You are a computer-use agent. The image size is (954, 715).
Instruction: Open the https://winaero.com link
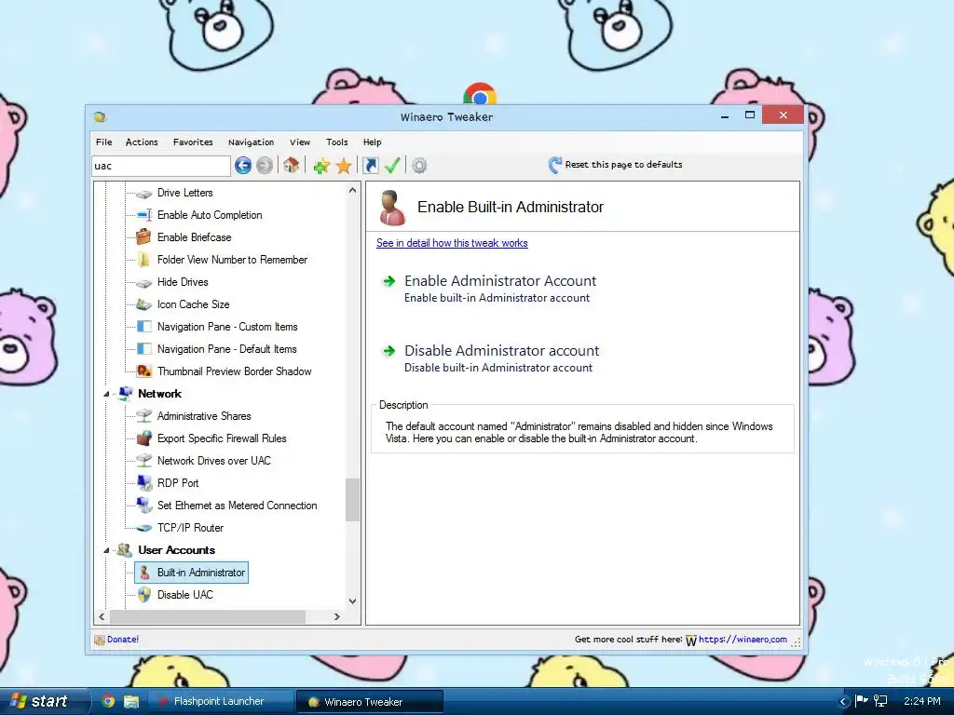[743, 639]
